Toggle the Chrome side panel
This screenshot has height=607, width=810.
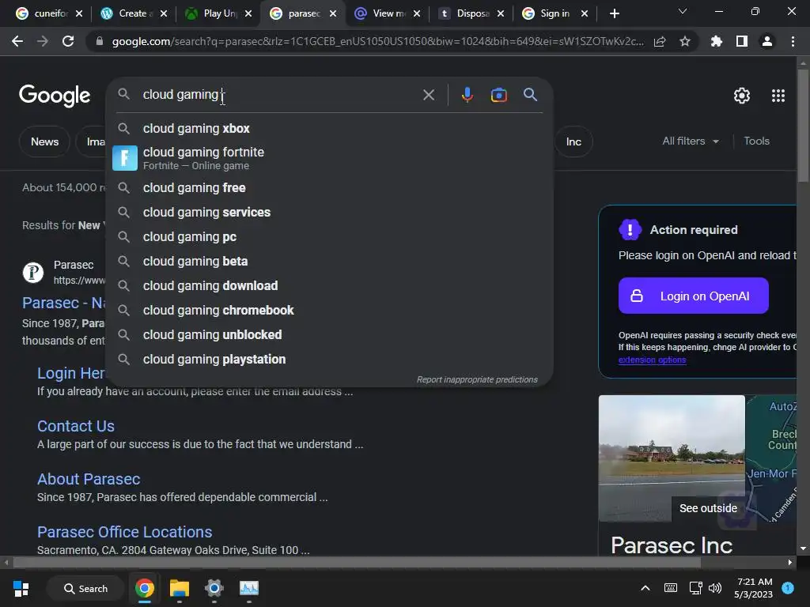742,41
